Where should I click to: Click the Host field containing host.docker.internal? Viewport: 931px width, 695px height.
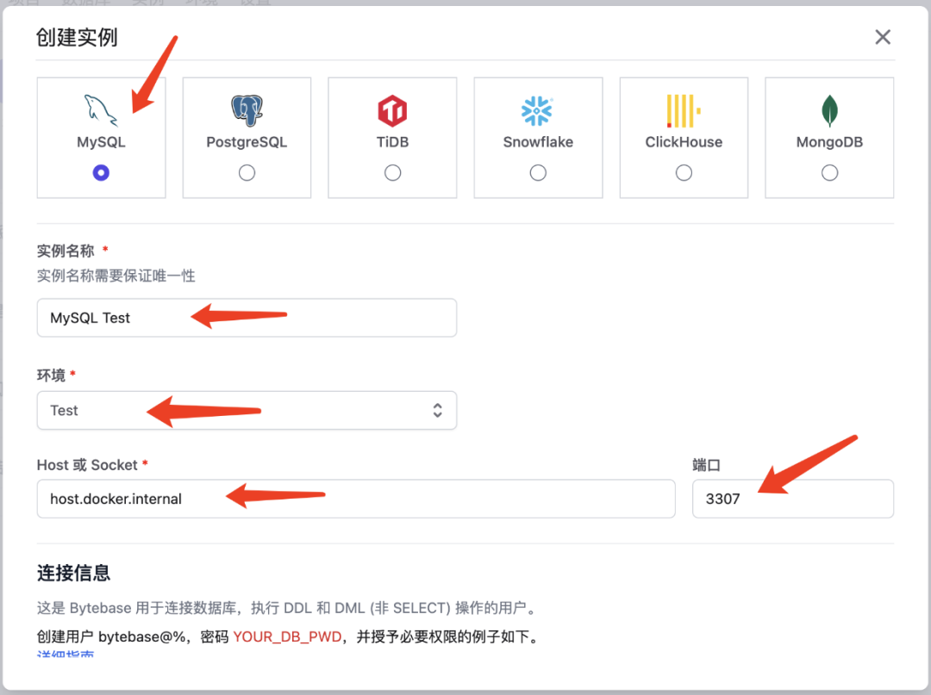point(356,499)
